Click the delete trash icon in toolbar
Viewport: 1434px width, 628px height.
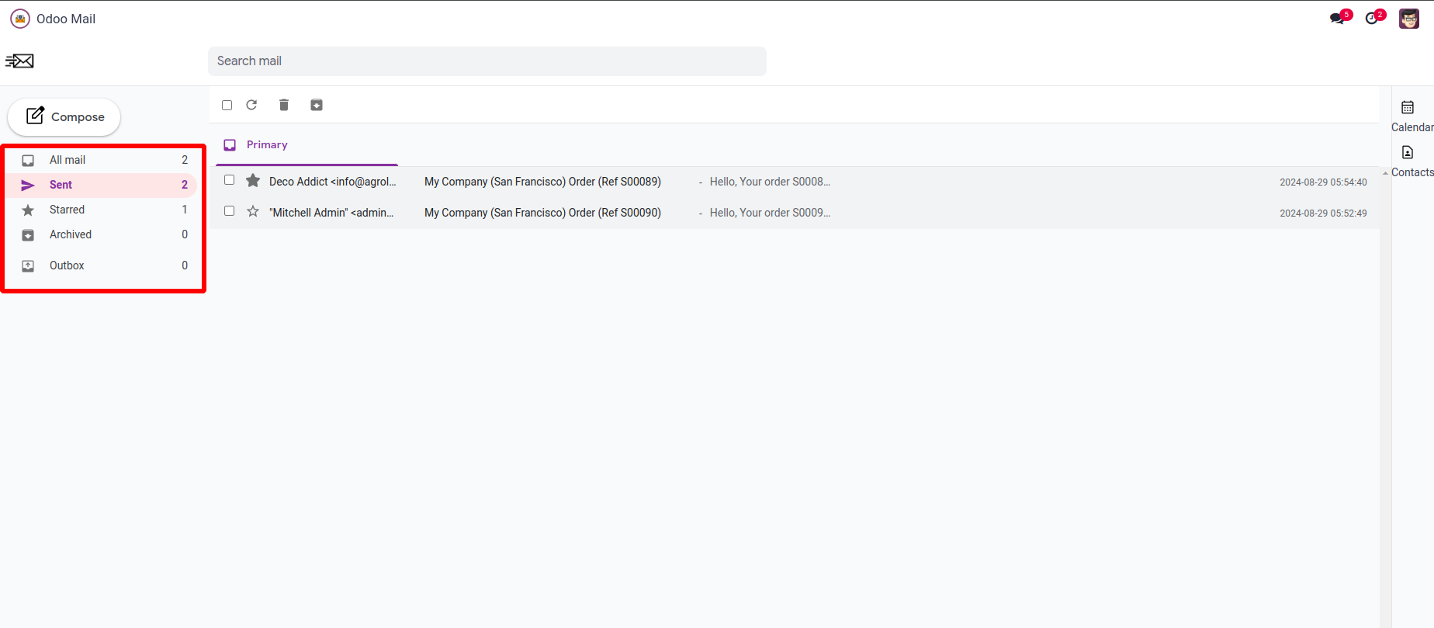pyautogui.click(x=284, y=105)
